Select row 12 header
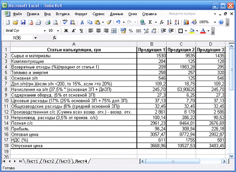 coord(6,112)
